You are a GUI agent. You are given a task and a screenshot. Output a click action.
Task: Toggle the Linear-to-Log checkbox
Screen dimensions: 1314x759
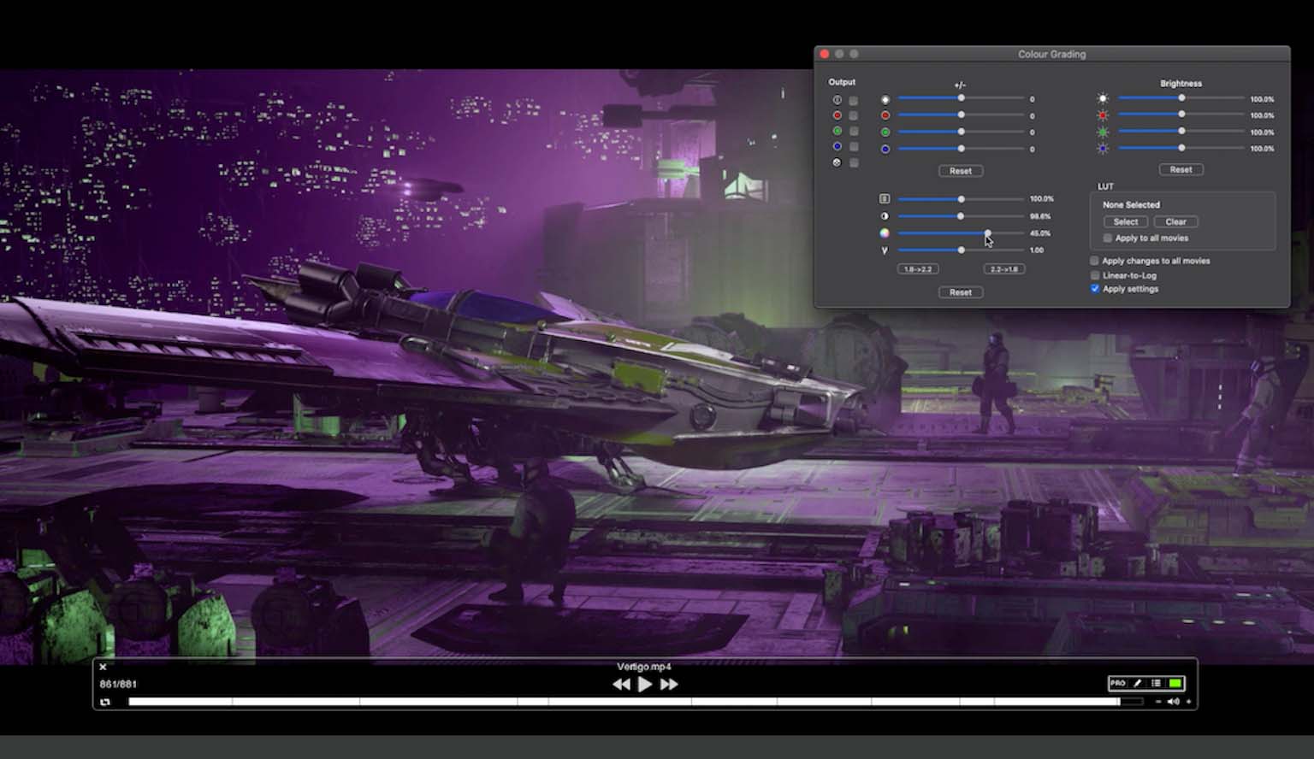1094,275
